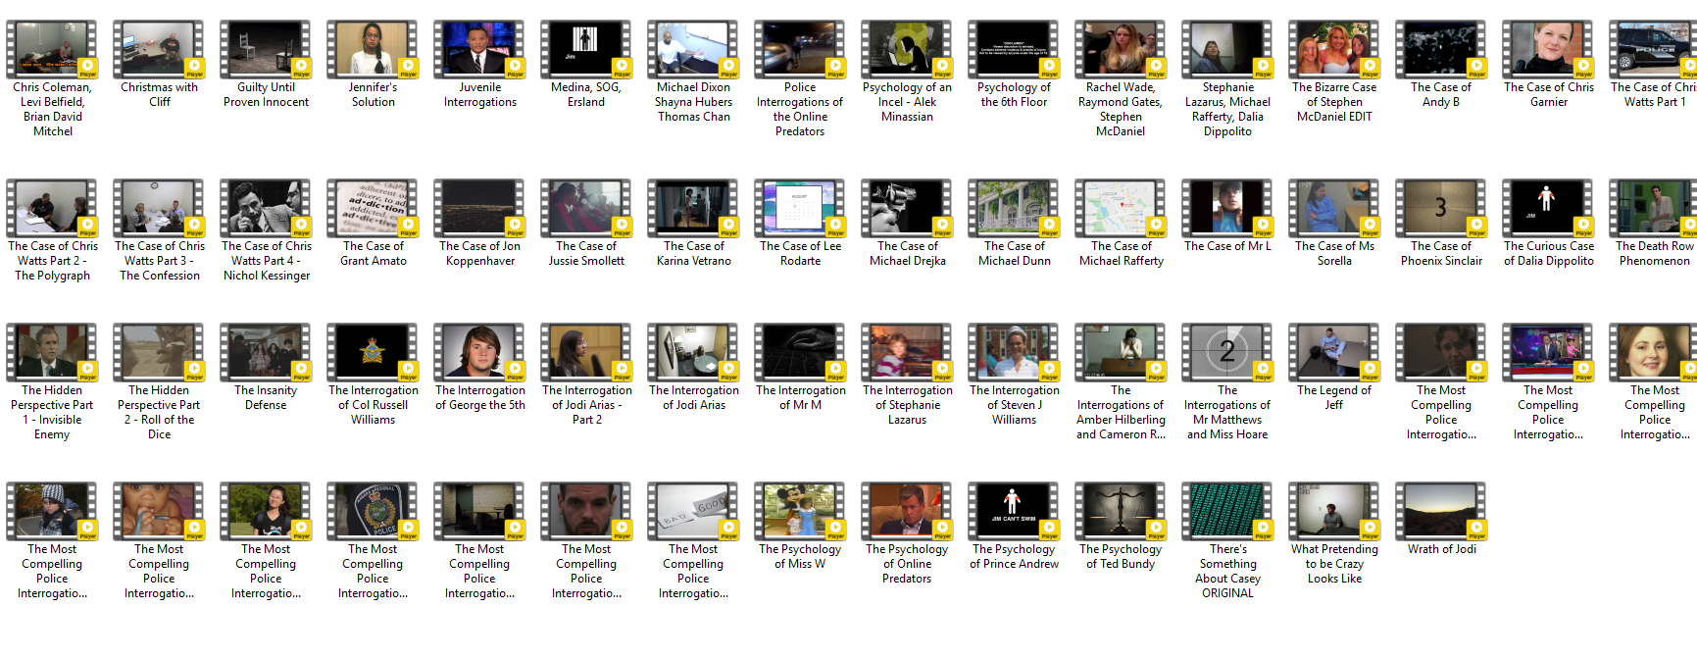The width and height of the screenshot is (1697, 659).
Task: Select The Curious Case of Dalia Dippolito
Action: pyautogui.click(x=1548, y=208)
